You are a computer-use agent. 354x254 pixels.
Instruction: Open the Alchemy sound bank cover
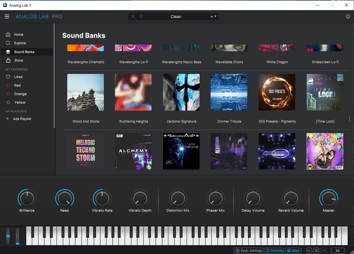(x=133, y=151)
